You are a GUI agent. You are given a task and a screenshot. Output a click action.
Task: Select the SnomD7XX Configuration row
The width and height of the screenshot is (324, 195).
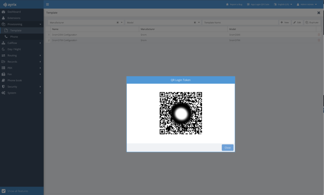pyautogui.click(x=183, y=40)
